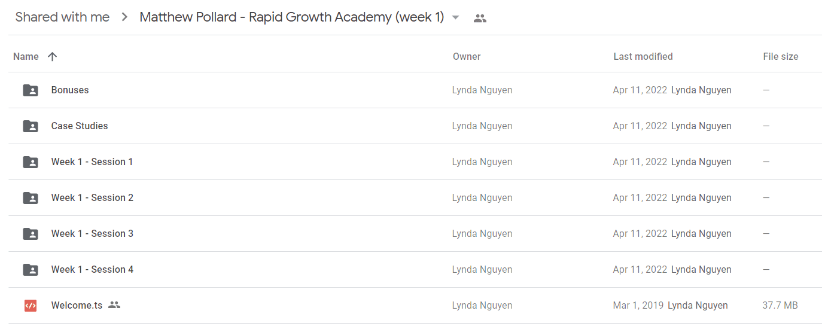Click the Week 1 - Session 3 folder icon

pos(31,234)
